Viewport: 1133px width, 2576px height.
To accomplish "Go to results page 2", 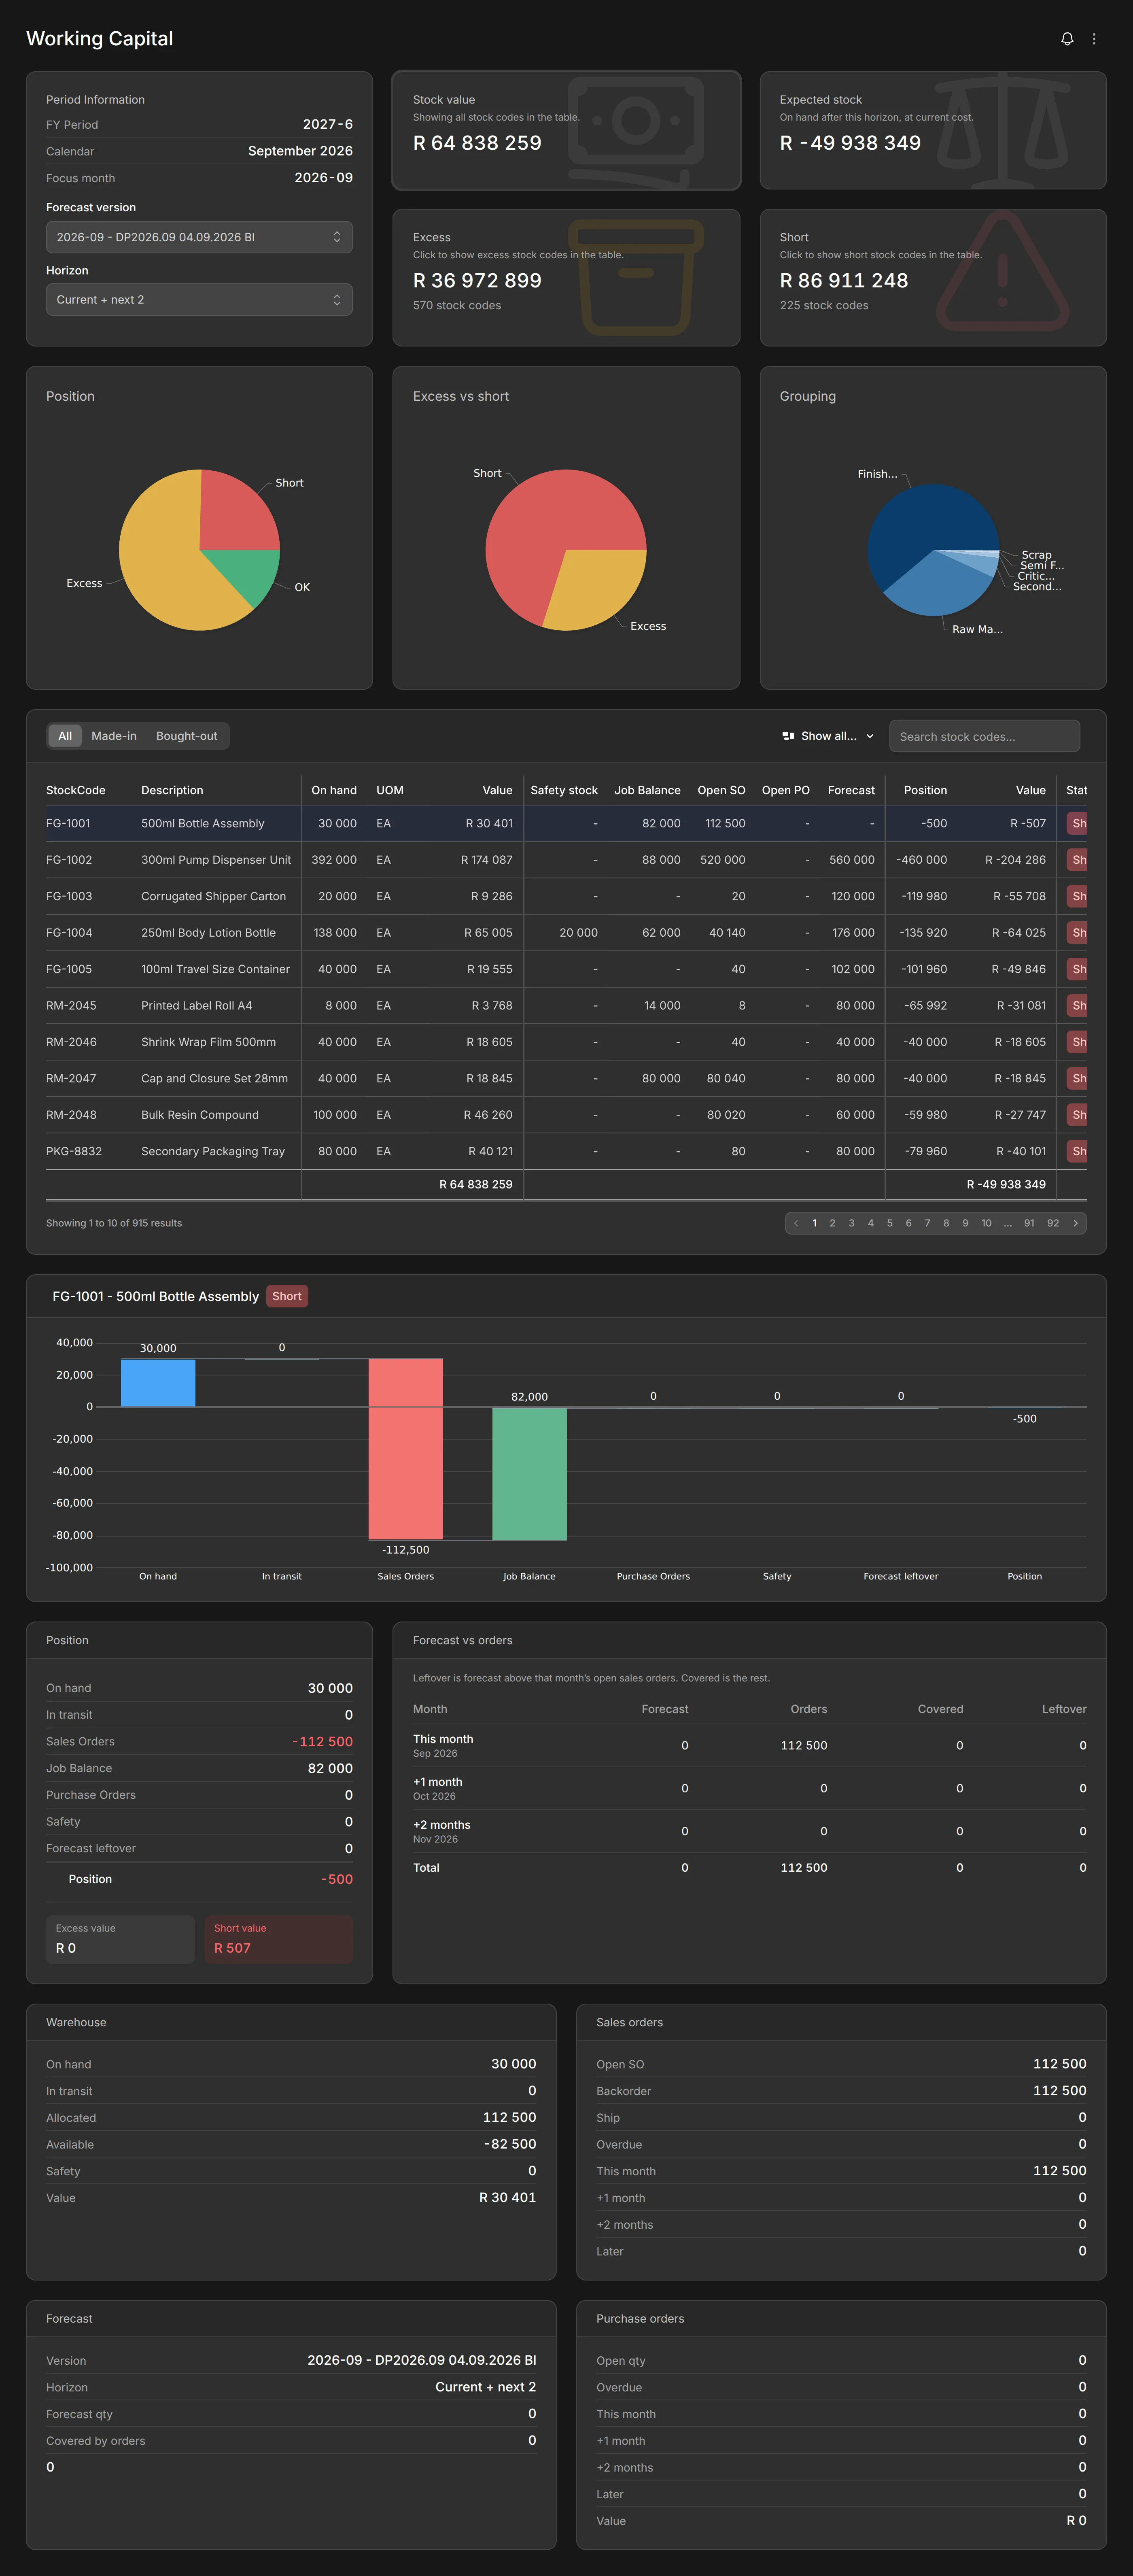I will tap(832, 1223).
